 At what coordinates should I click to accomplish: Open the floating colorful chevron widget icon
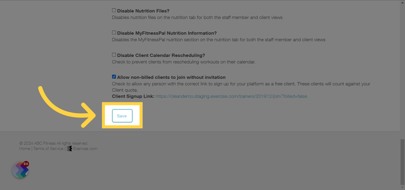click(20, 170)
